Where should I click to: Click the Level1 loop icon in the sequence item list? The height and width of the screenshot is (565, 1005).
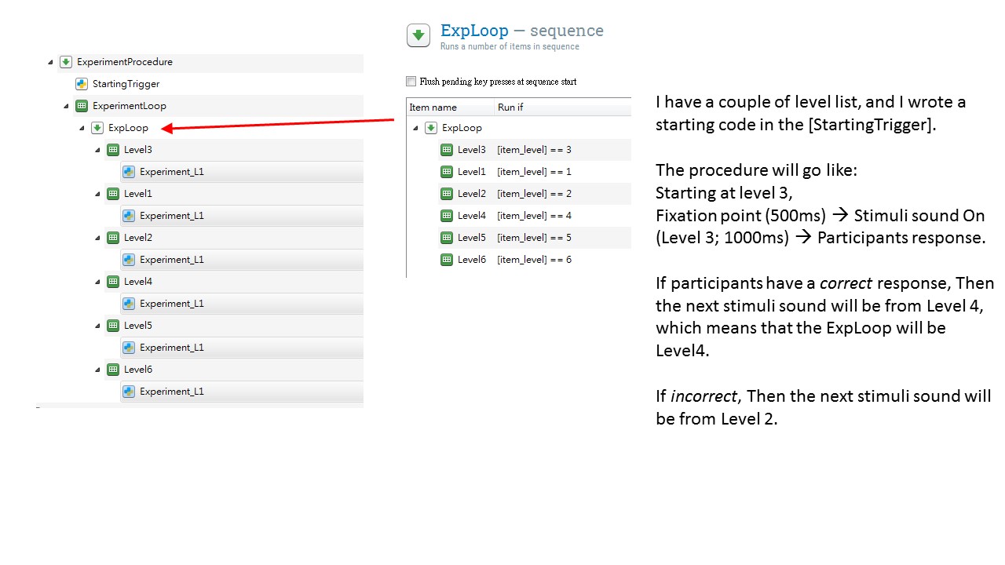pyautogui.click(x=447, y=172)
